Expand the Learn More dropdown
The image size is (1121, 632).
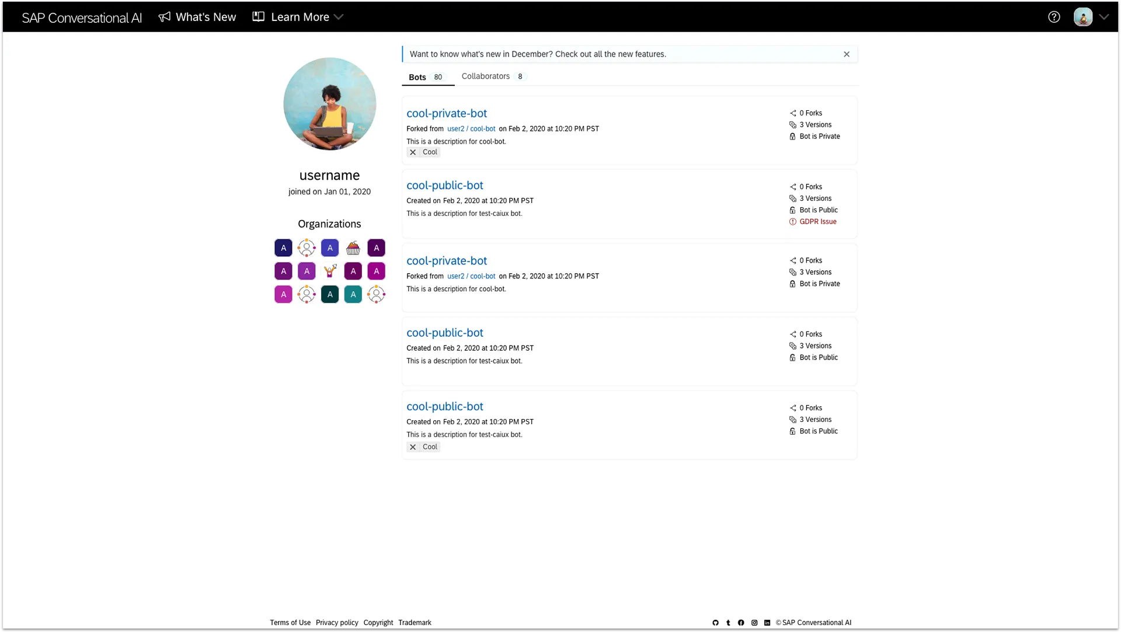[x=298, y=17]
